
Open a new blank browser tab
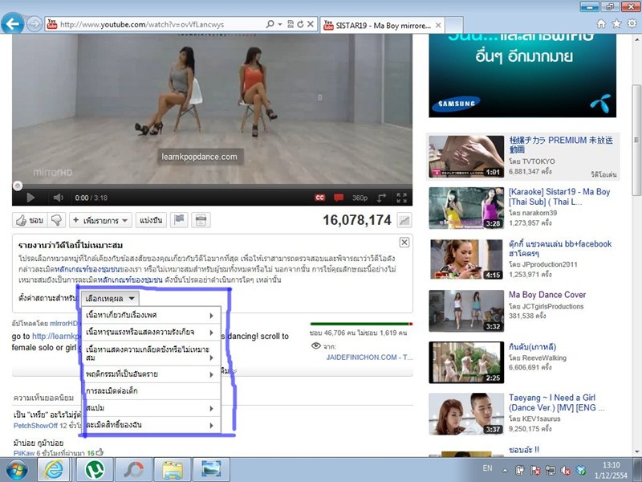coord(454,26)
